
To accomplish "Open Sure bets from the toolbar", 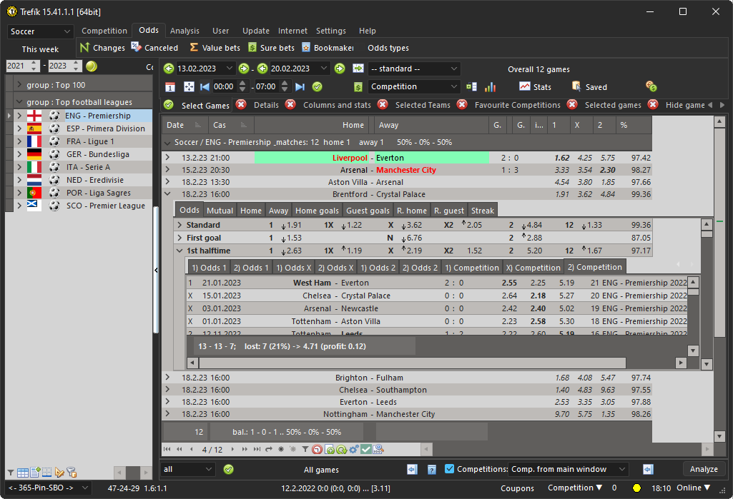I will tap(271, 48).
